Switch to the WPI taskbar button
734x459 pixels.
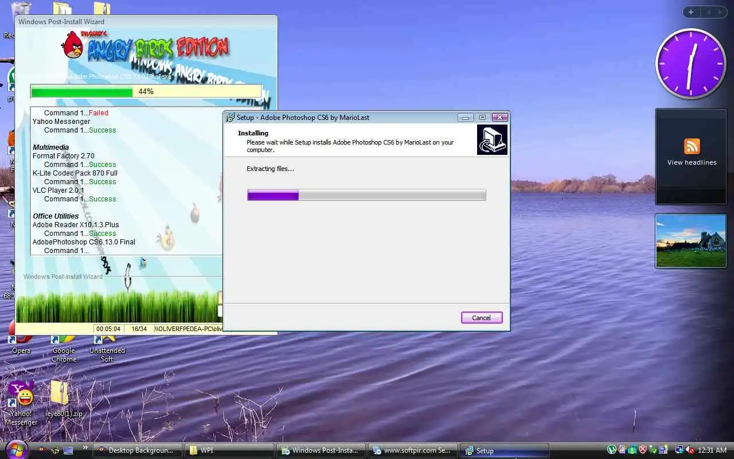click(231, 450)
